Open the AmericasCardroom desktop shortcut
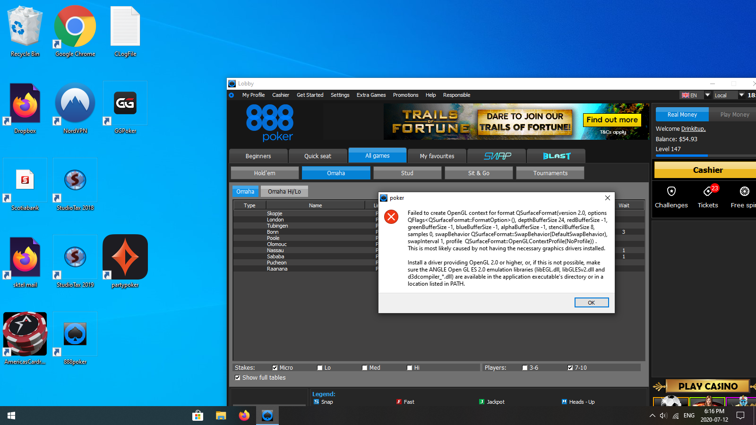Viewport: 756px width, 425px height. coord(25,339)
